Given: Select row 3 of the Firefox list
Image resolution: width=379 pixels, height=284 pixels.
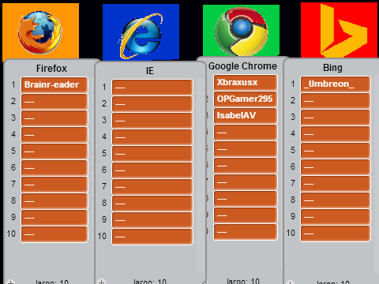Looking at the screenshot, I should click(54, 118).
